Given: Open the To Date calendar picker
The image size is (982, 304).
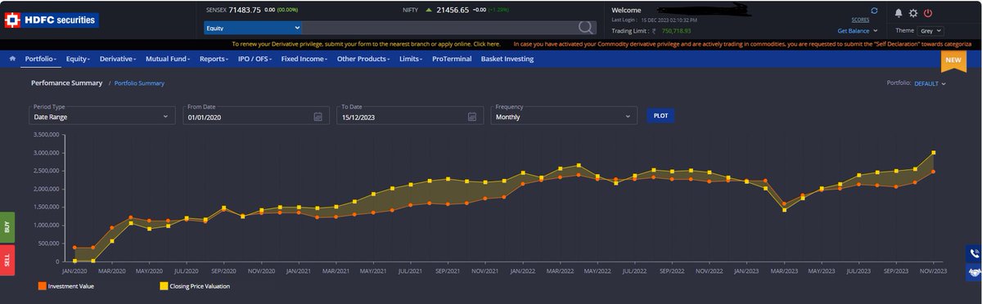Looking at the screenshot, I should pos(471,117).
